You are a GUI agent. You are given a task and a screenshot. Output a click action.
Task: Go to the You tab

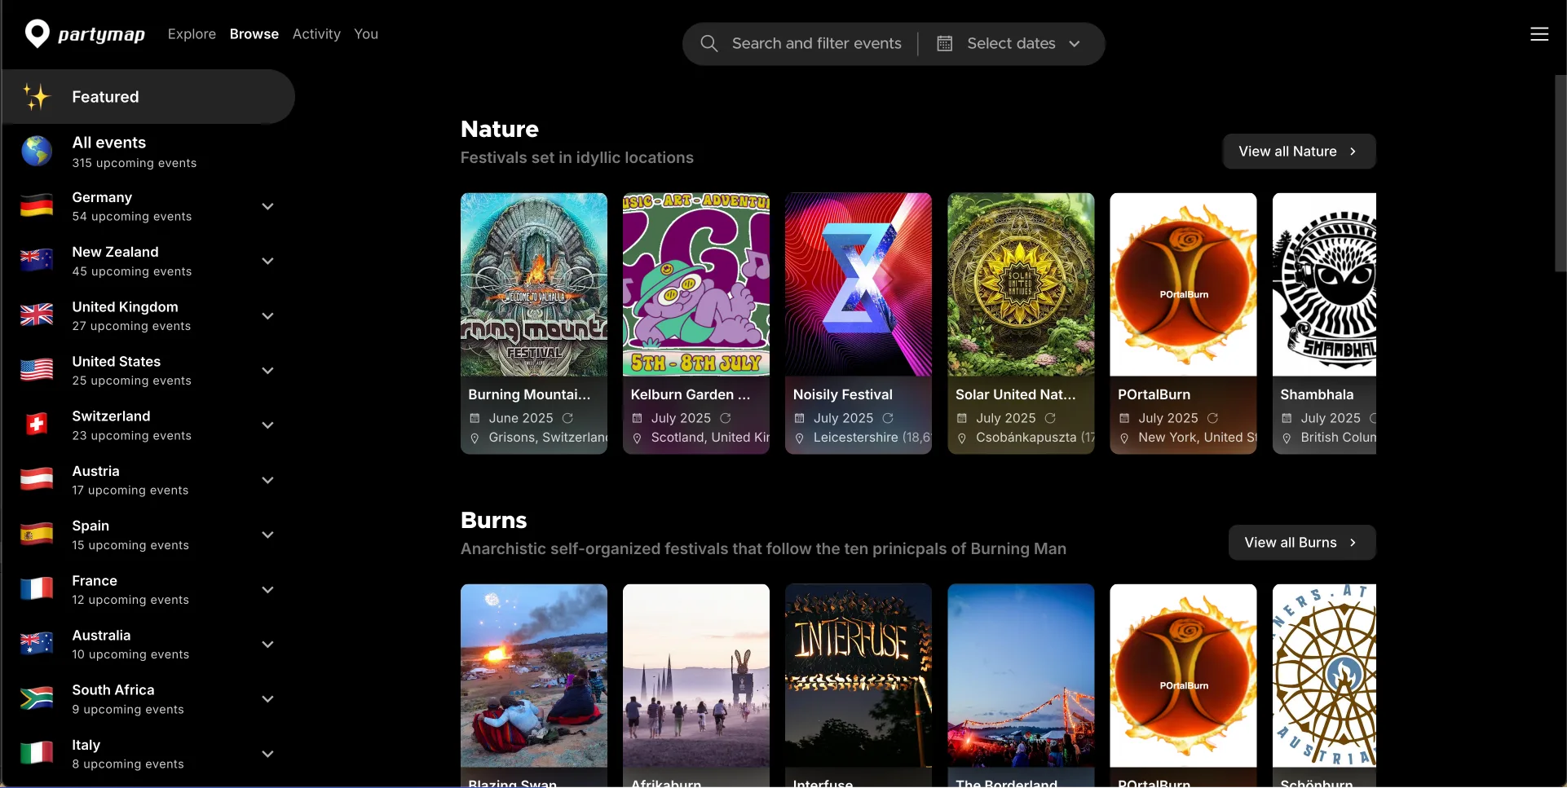[x=366, y=34]
